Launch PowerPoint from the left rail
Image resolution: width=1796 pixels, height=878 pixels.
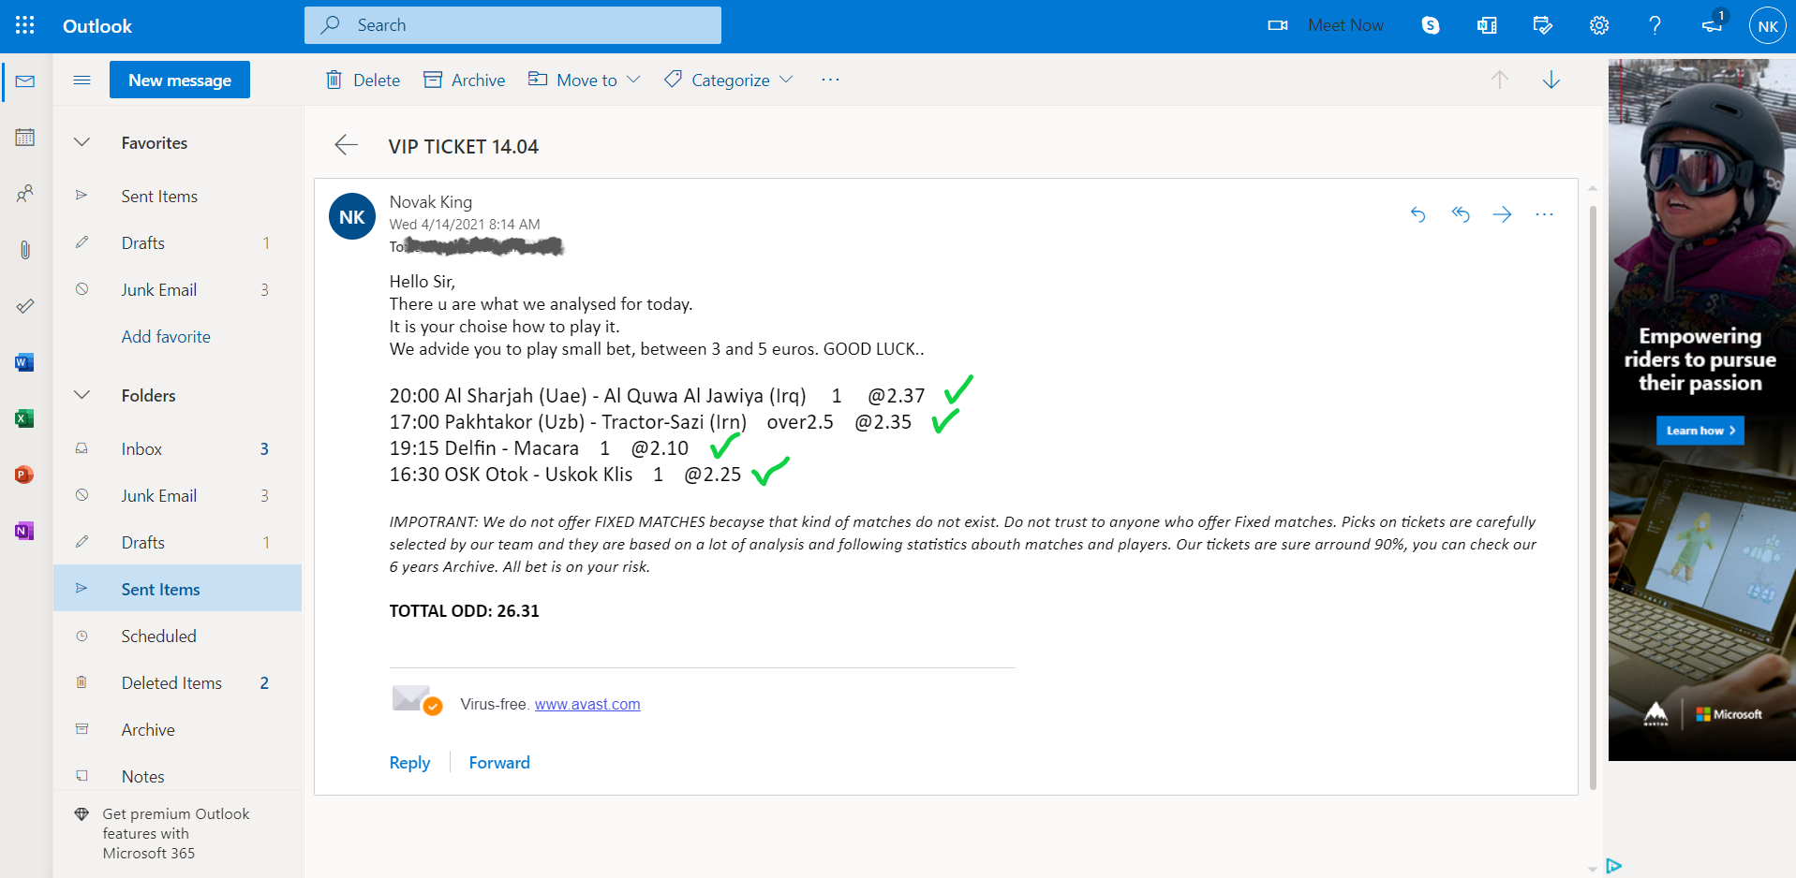coord(25,475)
